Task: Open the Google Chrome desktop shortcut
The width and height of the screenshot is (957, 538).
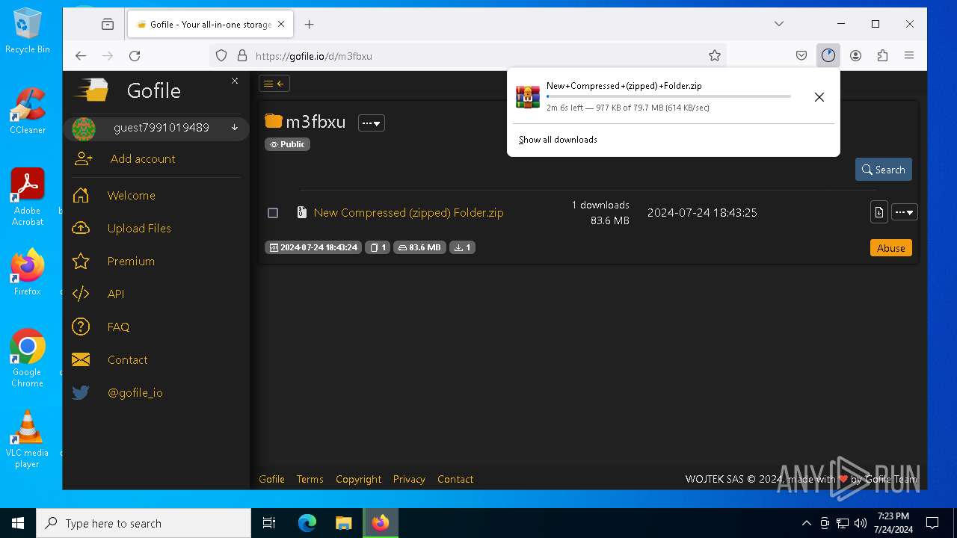Action: pyautogui.click(x=27, y=359)
